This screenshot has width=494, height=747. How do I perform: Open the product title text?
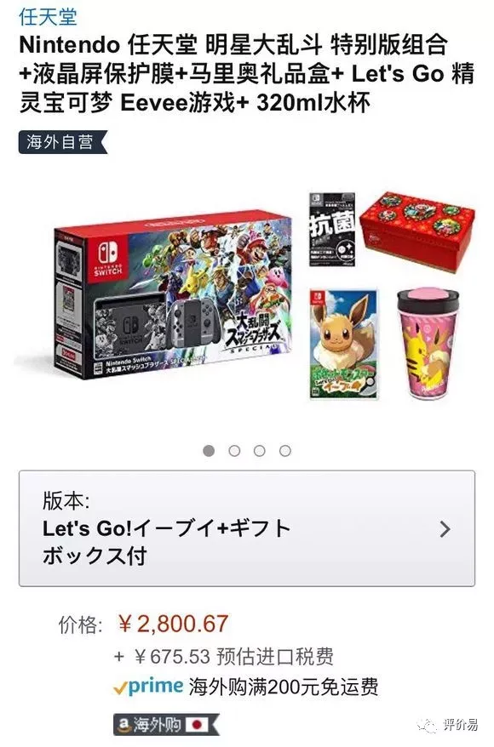coord(247,74)
